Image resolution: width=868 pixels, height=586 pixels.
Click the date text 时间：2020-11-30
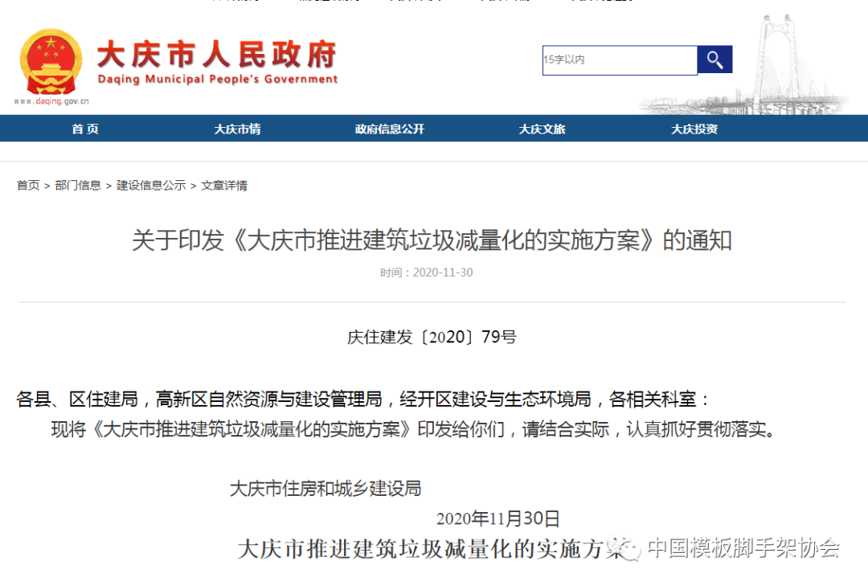(x=426, y=273)
